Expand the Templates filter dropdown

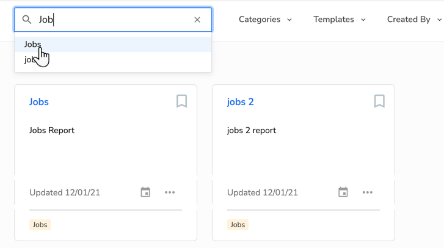coord(340,20)
